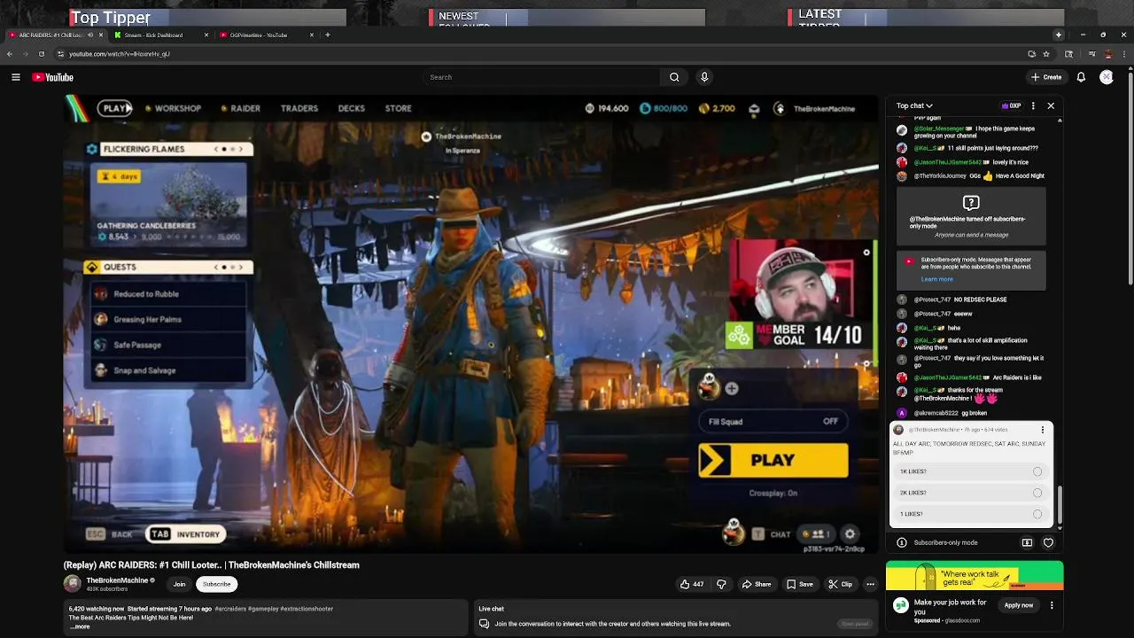Subscribe to TheBrokenMachine
The width and height of the screenshot is (1134, 638).
pos(217,584)
